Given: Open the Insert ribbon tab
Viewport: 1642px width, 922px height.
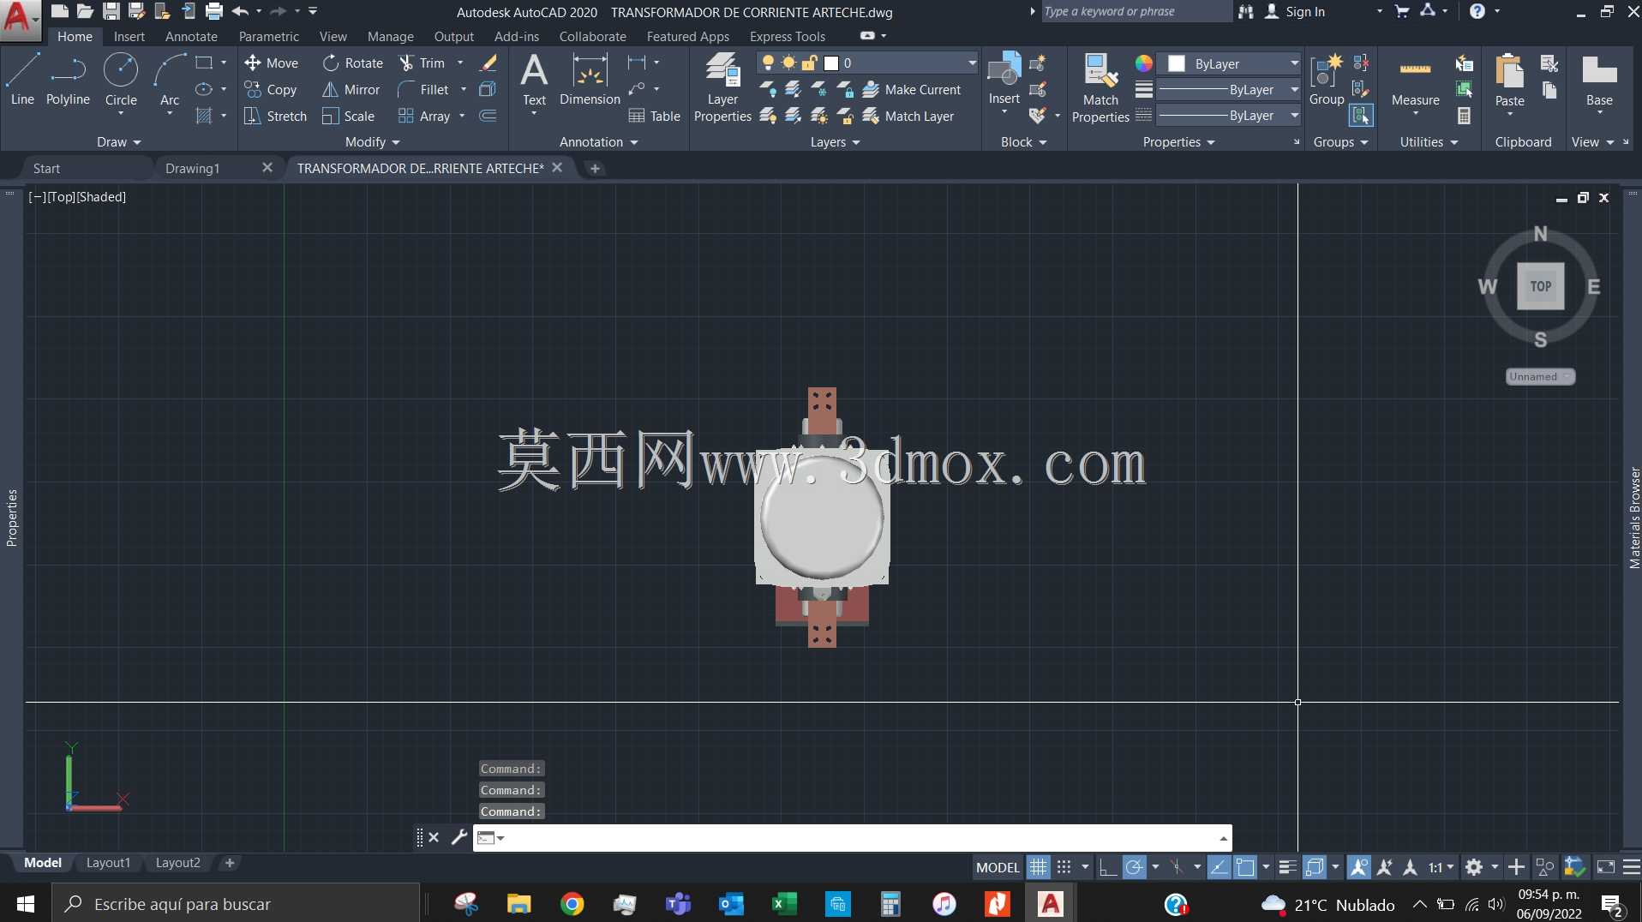Looking at the screenshot, I should [129, 36].
